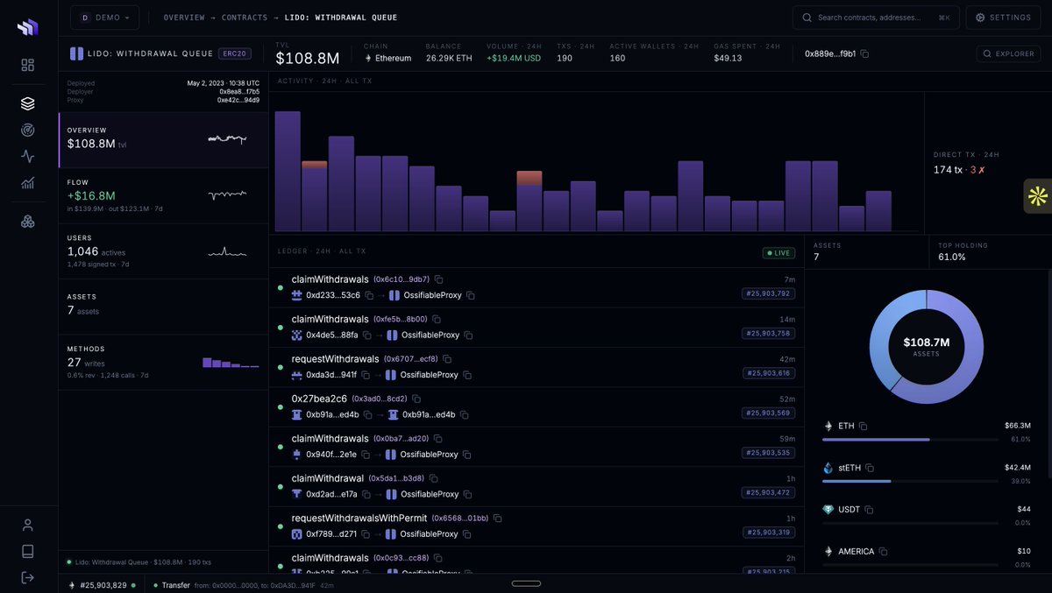
Task: Select the Users 1,046 actives tab
Action: coord(164,251)
